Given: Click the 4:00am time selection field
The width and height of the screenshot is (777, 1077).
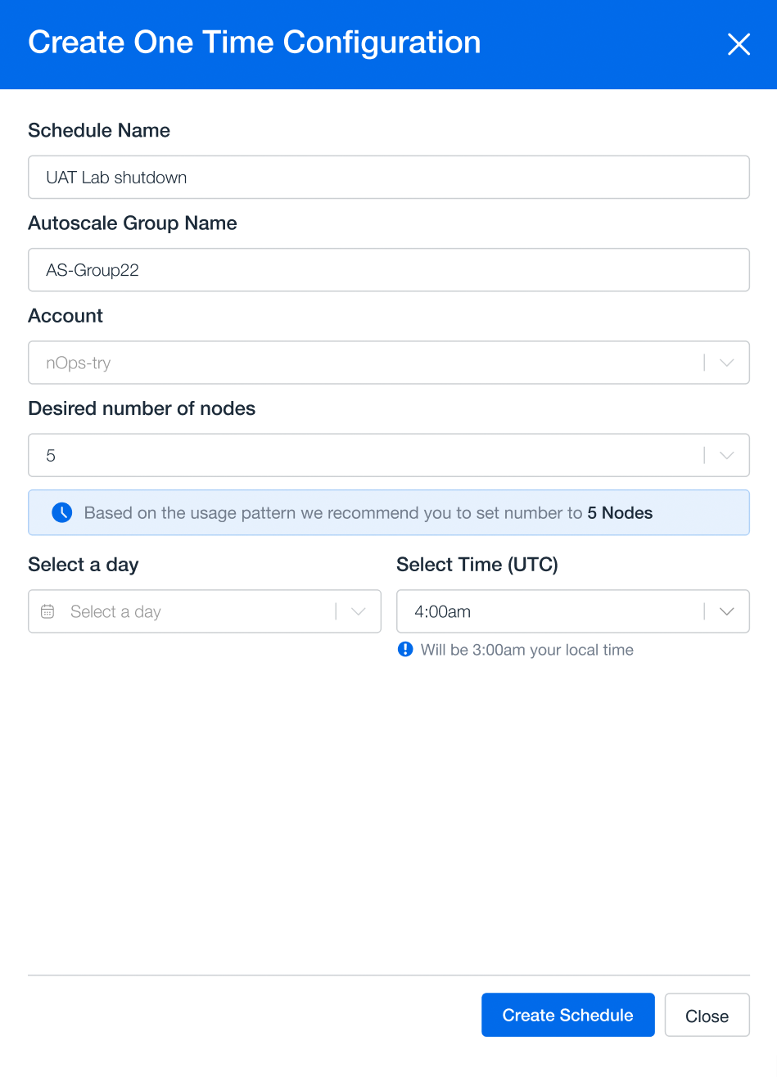Looking at the screenshot, I should pyautogui.click(x=573, y=611).
